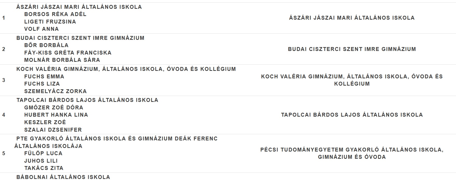Select player Bőr Borbála

(x=46, y=45)
